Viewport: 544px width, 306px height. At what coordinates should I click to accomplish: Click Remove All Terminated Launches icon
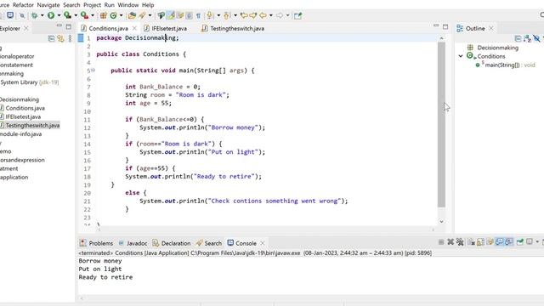[x=460, y=241]
